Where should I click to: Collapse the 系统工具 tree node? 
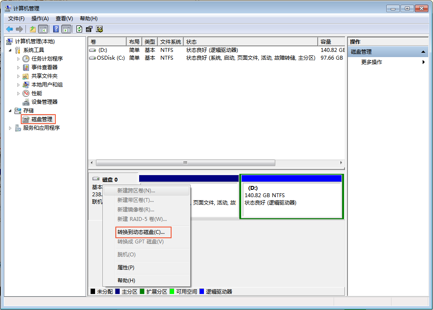[x=11, y=50]
